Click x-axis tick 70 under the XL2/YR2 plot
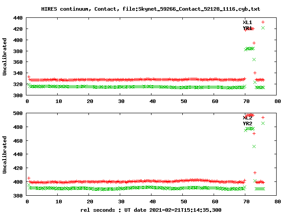The width and height of the screenshot is (286, 214). 246,202
